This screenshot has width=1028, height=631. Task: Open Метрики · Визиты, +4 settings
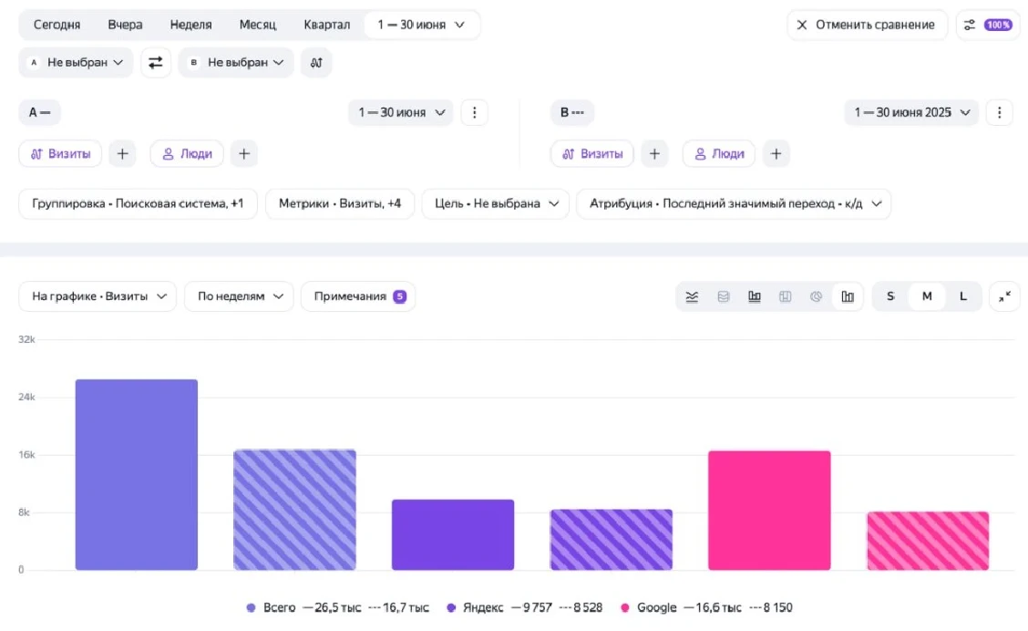pyautogui.click(x=340, y=203)
